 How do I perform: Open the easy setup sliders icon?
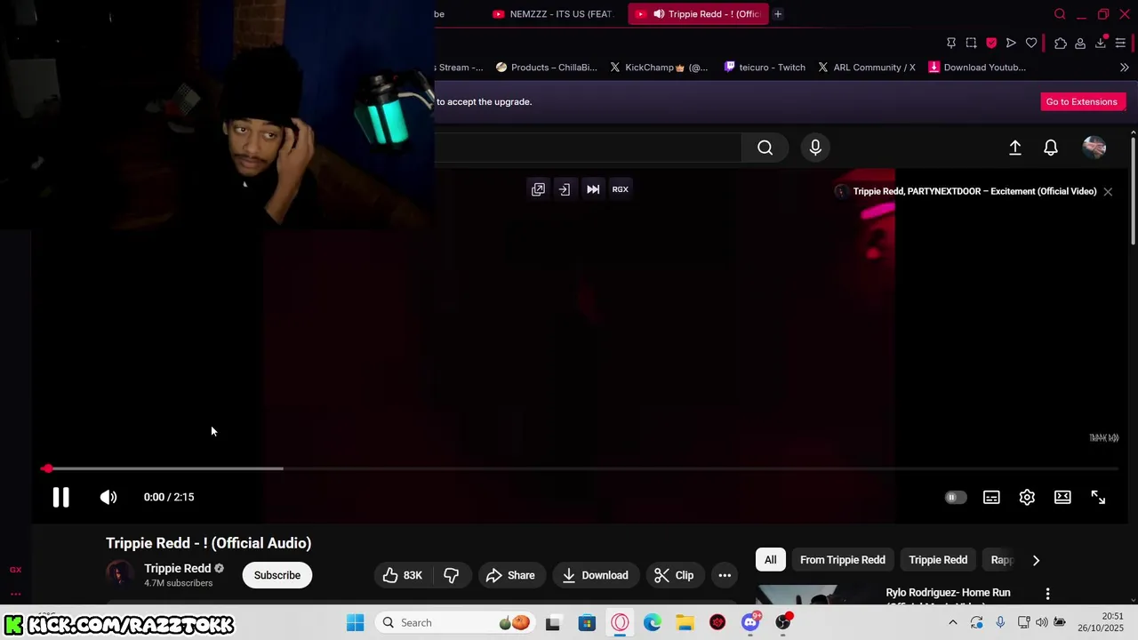pyautogui.click(x=1120, y=43)
